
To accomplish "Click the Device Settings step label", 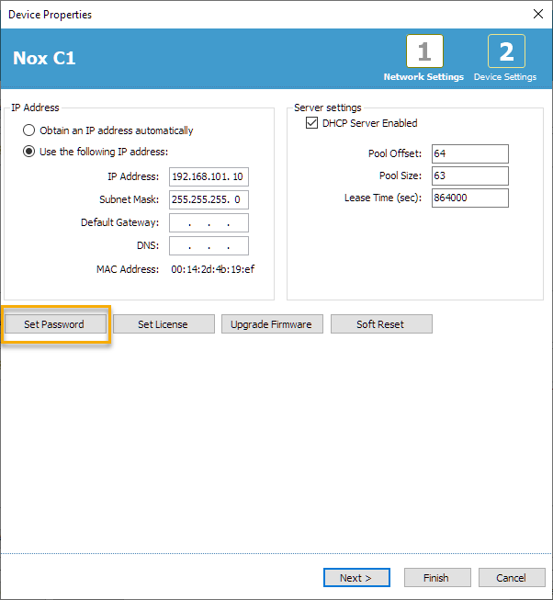I will [x=505, y=77].
